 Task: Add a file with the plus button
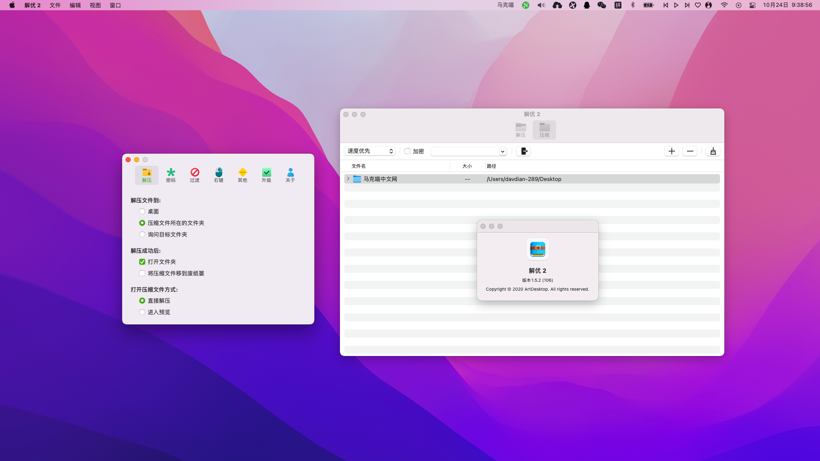pyautogui.click(x=672, y=151)
